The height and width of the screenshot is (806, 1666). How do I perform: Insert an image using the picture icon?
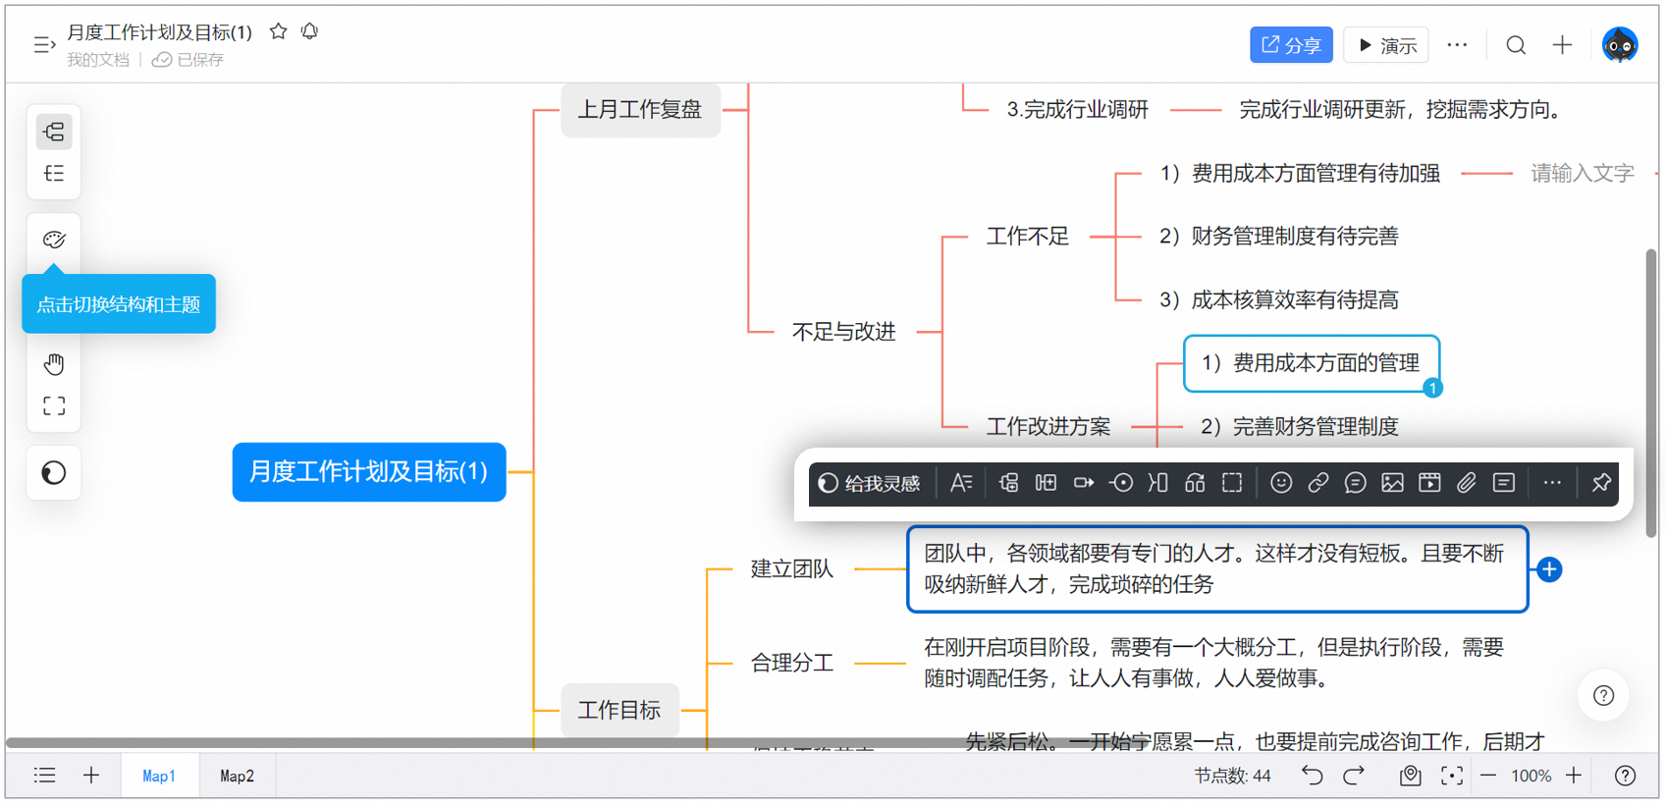(x=1392, y=483)
